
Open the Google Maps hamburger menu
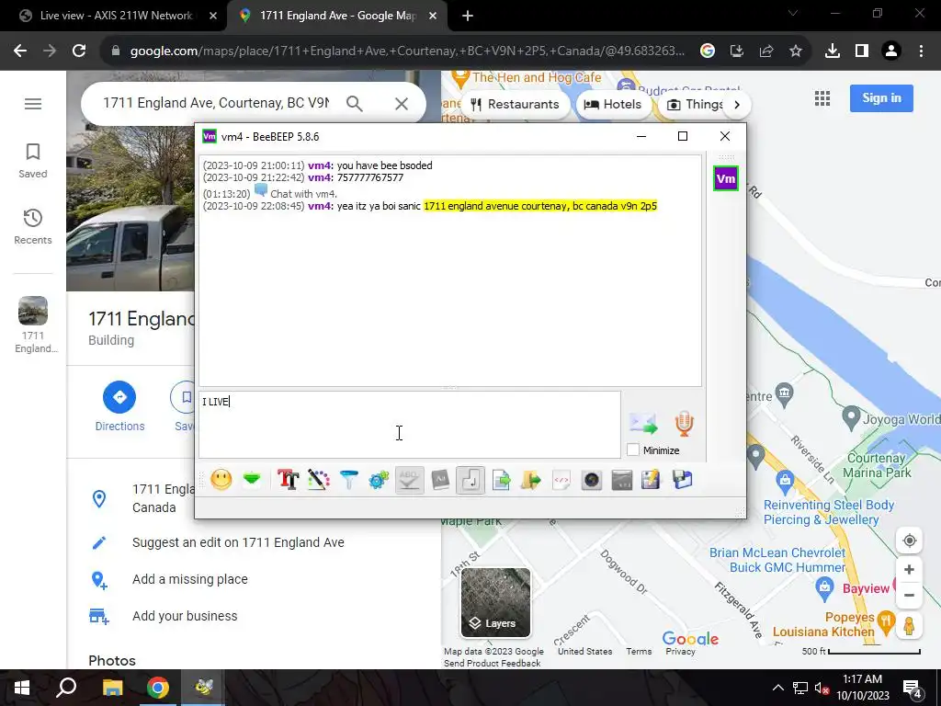[33, 104]
